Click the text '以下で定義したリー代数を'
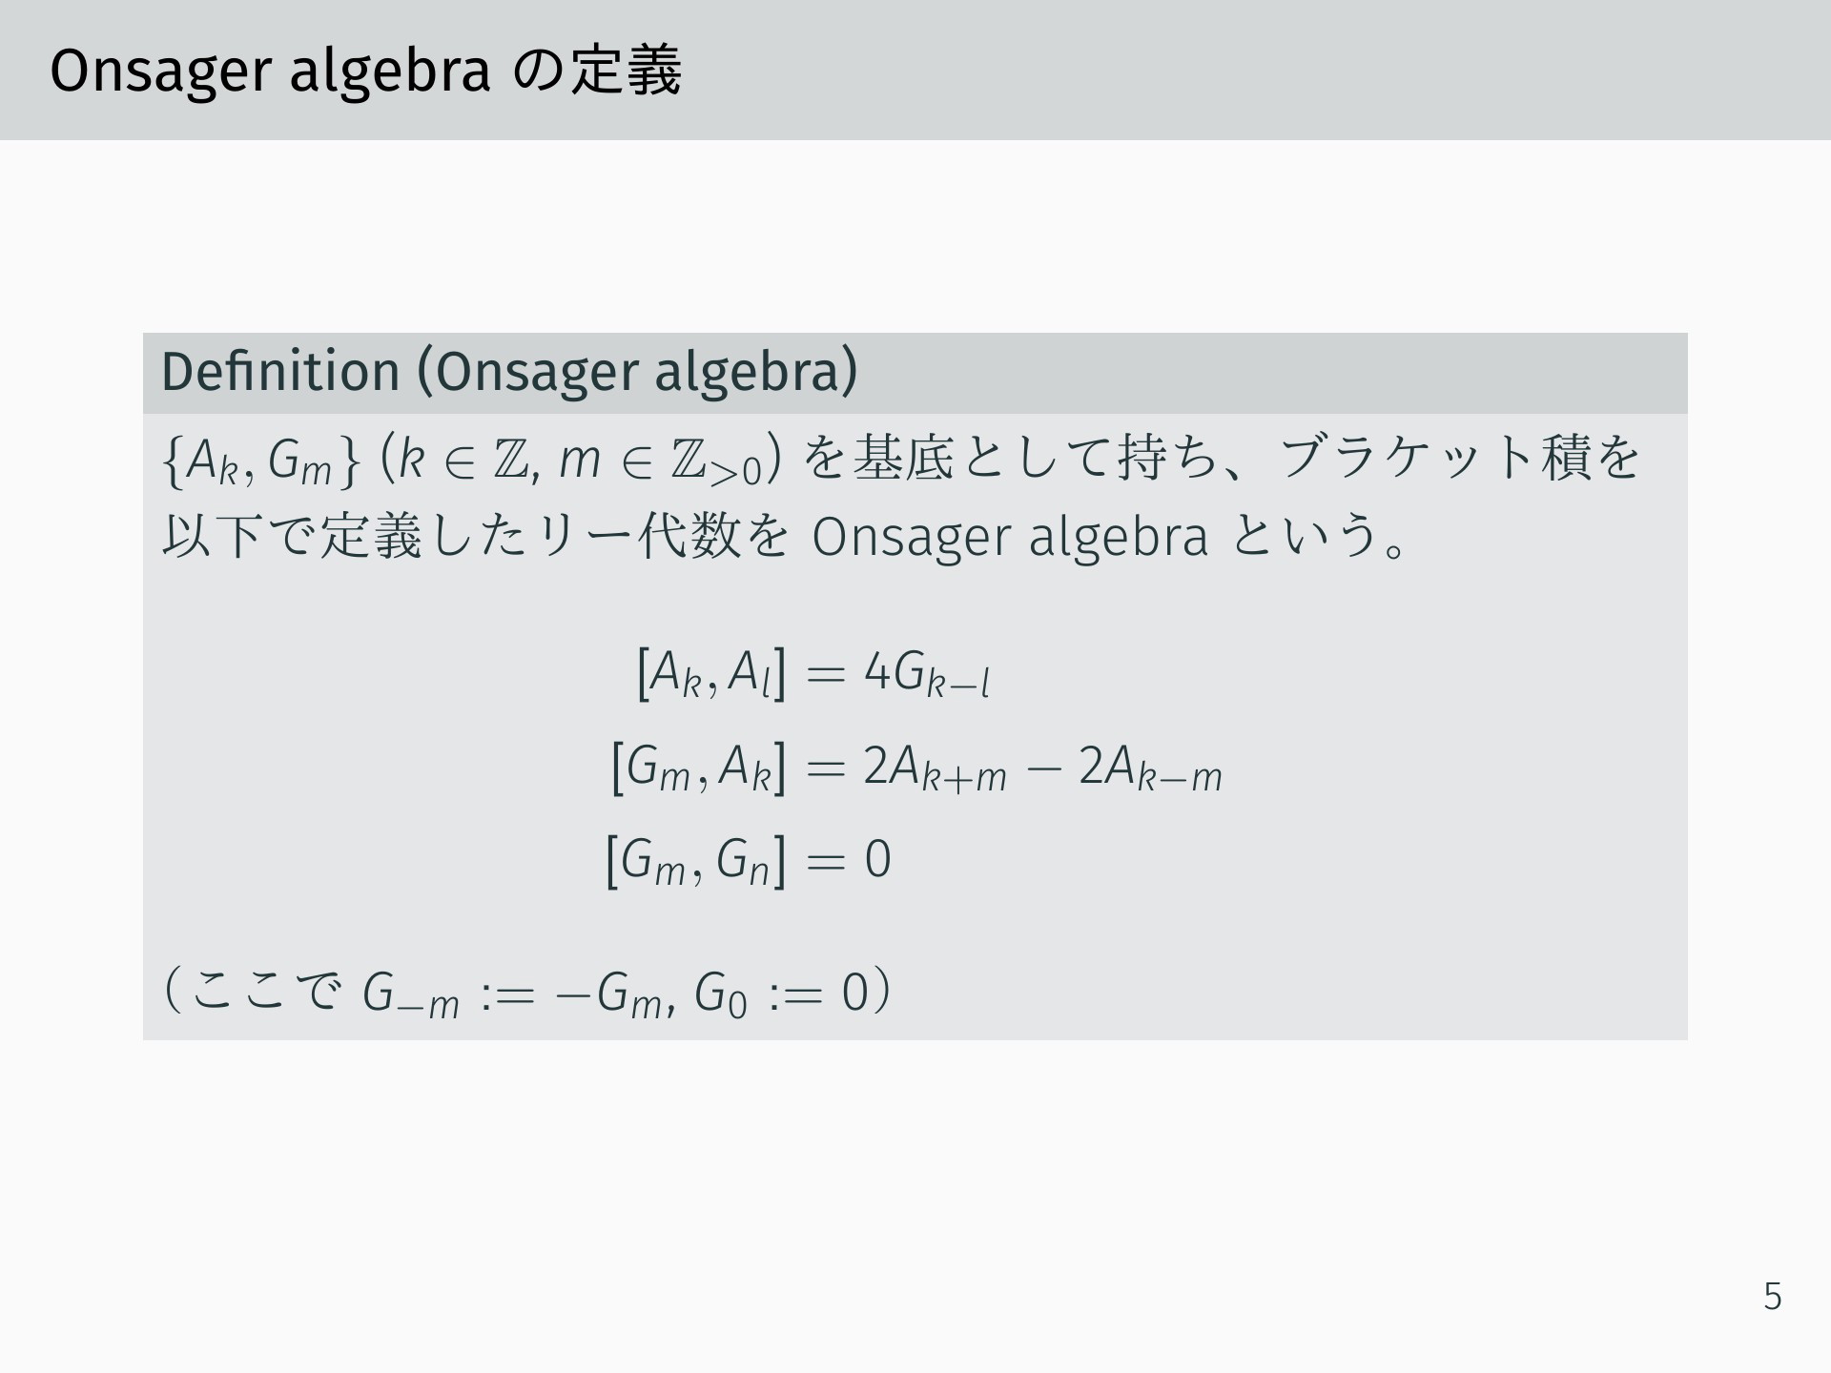Viewport: 1831px width, 1373px height. 476,536
